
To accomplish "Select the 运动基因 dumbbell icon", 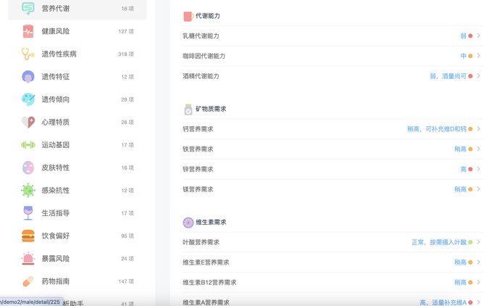I will pos(28,145).
